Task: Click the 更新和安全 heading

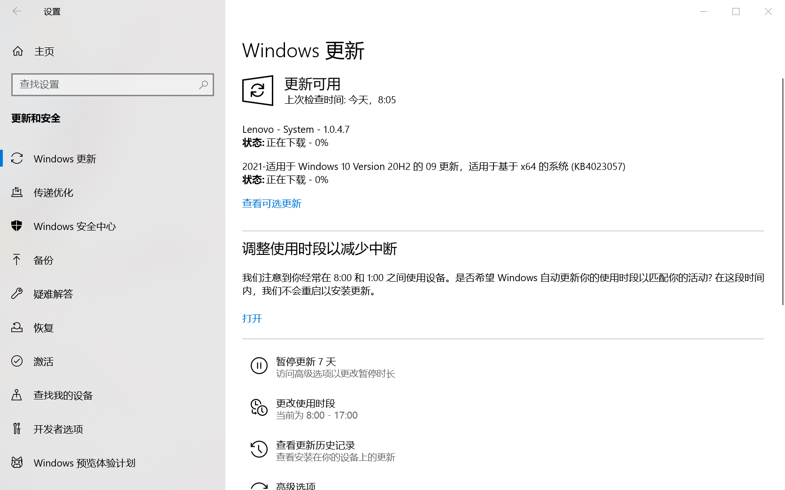Action: coord(36,118)
